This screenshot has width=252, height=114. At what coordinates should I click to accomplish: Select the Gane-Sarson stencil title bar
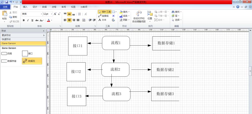(23, 43)
